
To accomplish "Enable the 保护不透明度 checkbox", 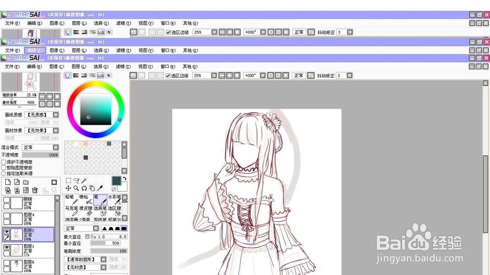I will click(4, 162).
